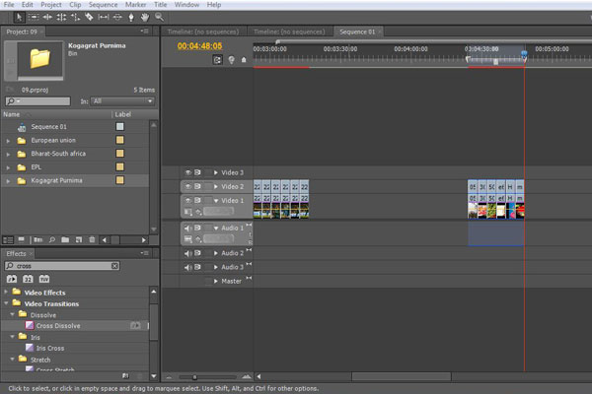The width and height of the screenshot is (592, 394).
Task: Expand the European union bin
Action: 9,141
